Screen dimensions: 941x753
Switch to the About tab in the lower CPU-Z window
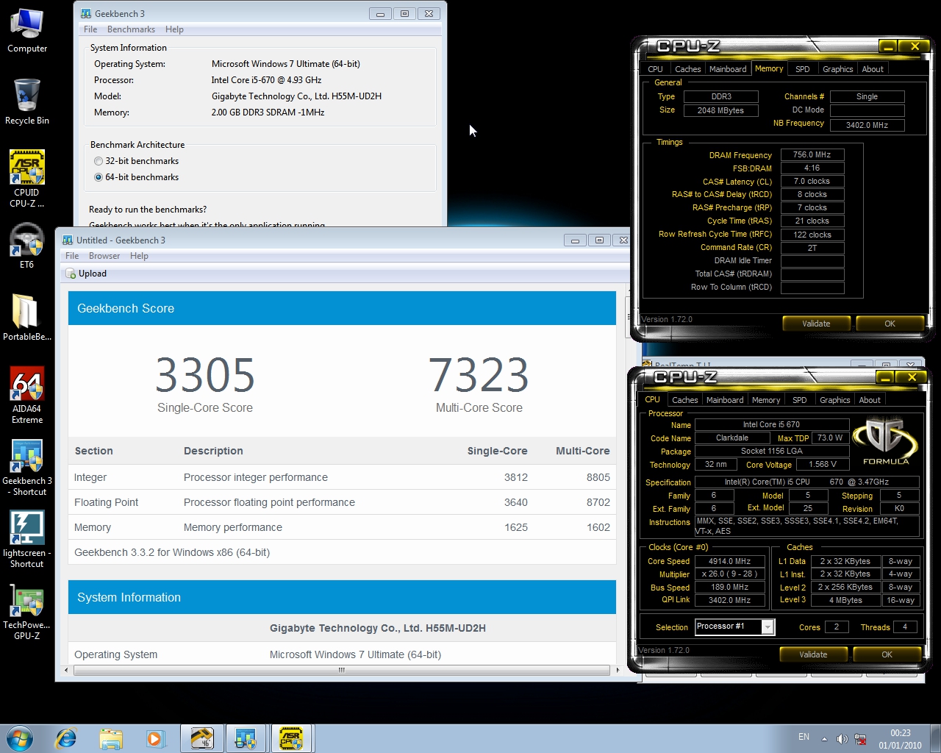click(x=870, y=400)
